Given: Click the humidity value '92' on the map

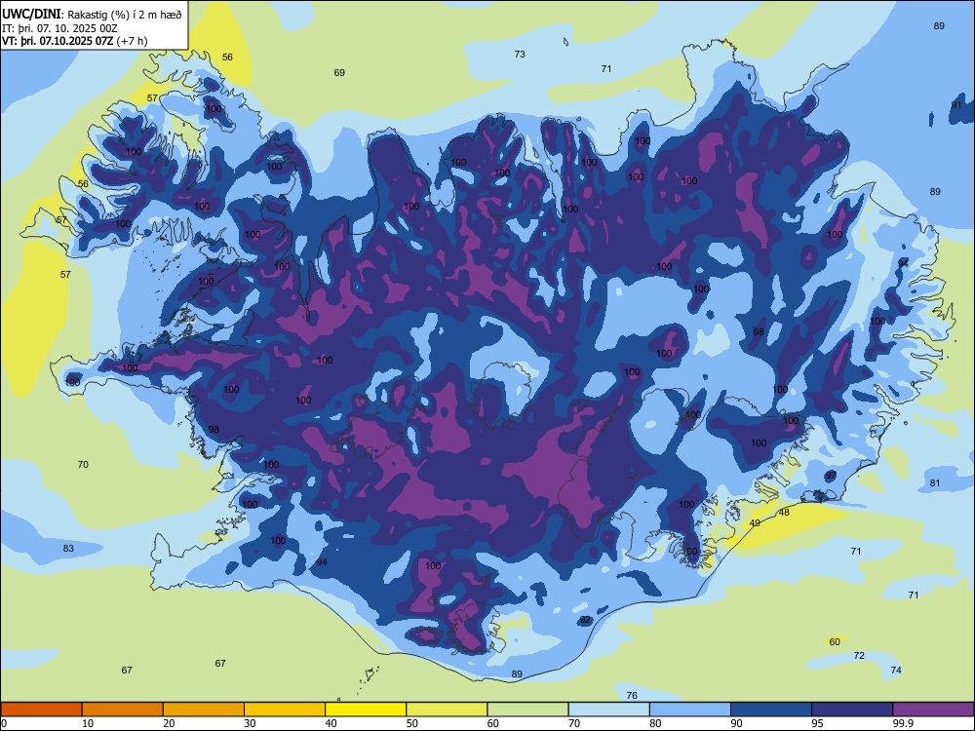Looking at the screenshot, I should point(585,620).
